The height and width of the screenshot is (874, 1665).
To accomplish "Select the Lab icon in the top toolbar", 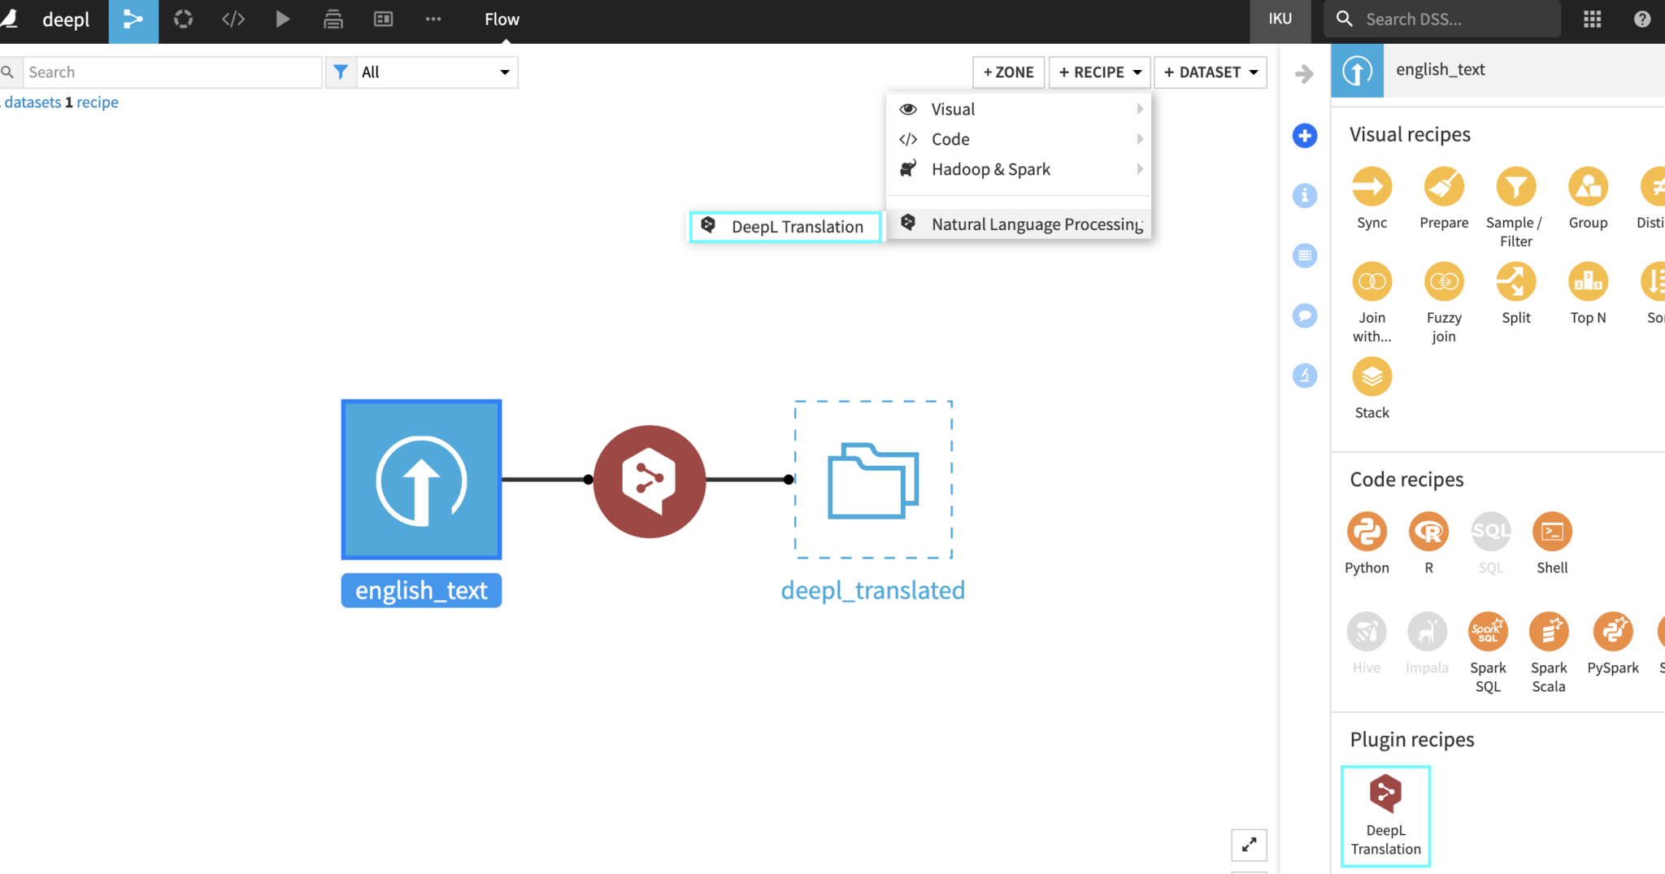I will tap(184, 20).
